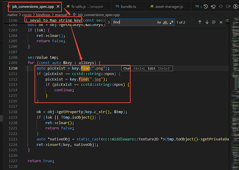This screenshot has width=239, height=170.
Task: Expand the replace field chevron in find widget
Action: point(109,22)
